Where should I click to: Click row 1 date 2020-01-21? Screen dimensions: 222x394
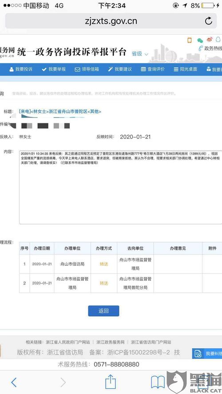42,264
